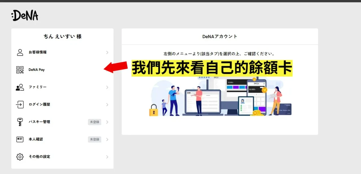Viewport: 361px width, 174px height.
Task: Expand the その他の設定 chevron
Action: tap(107, 157)
